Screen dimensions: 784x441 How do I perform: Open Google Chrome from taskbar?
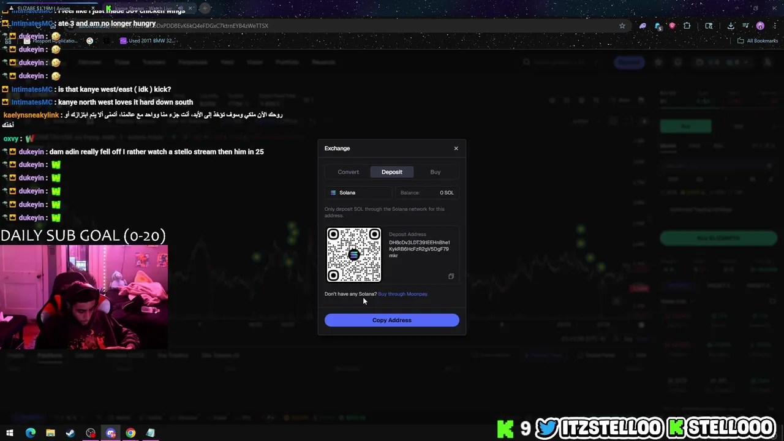click(x=130, y=433)
